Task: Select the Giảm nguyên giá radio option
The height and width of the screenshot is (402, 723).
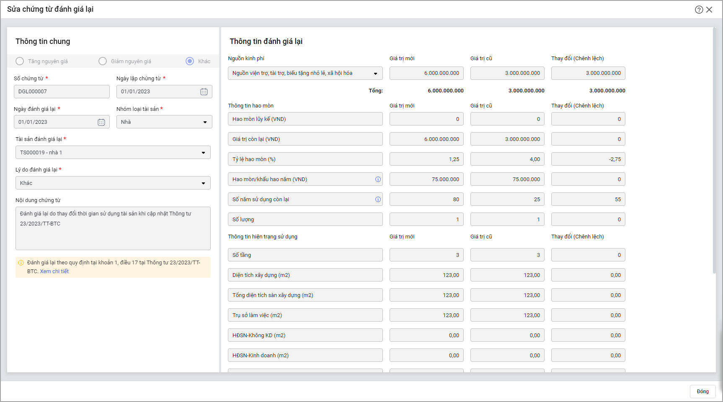Action: [x=103, y=61]
